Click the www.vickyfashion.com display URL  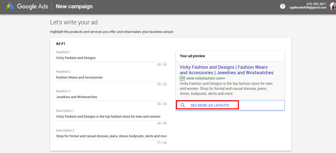pos(204,78)
